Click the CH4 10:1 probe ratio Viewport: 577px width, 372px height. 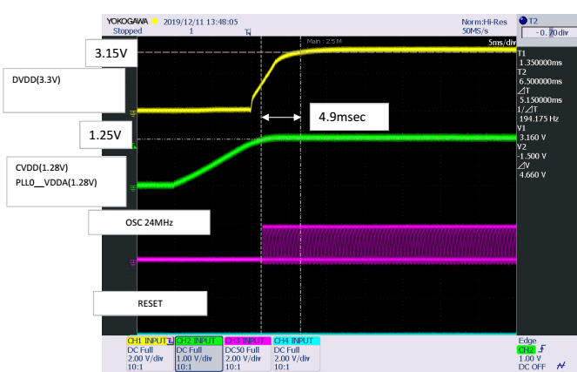(282, 367)
